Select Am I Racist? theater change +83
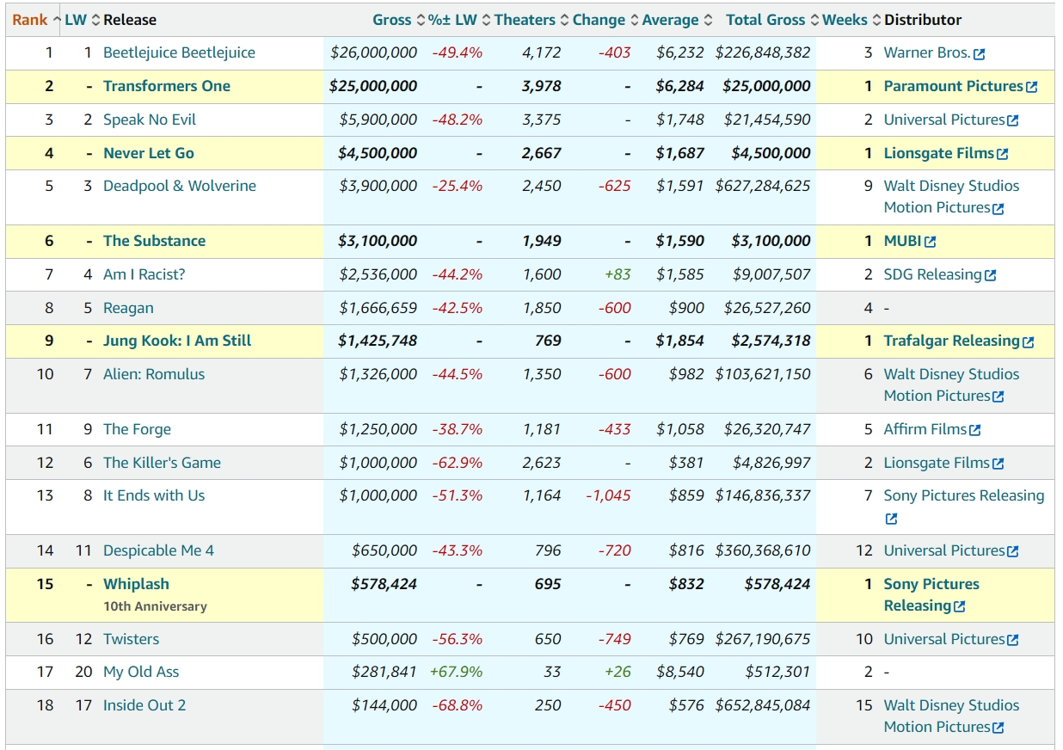Screen dimensions: 1063x750 (x=618, y=274)
